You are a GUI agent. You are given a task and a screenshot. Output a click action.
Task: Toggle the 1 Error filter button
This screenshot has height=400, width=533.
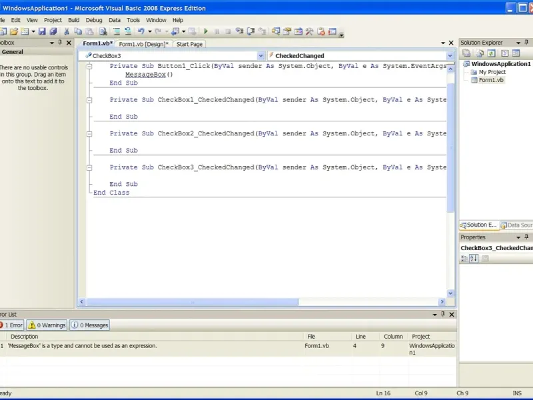pyautogui.click(x=11, y=325)
